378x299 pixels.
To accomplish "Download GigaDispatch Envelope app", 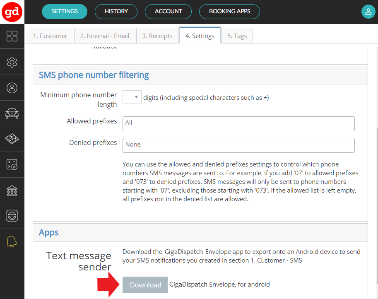I will point(145,285).
